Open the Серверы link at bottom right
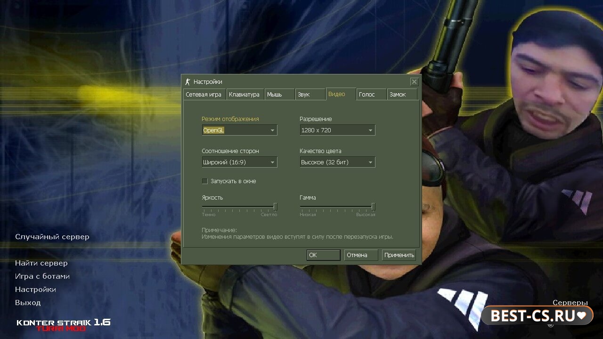Viewport: 603px width, 339px height. [570, 303]
